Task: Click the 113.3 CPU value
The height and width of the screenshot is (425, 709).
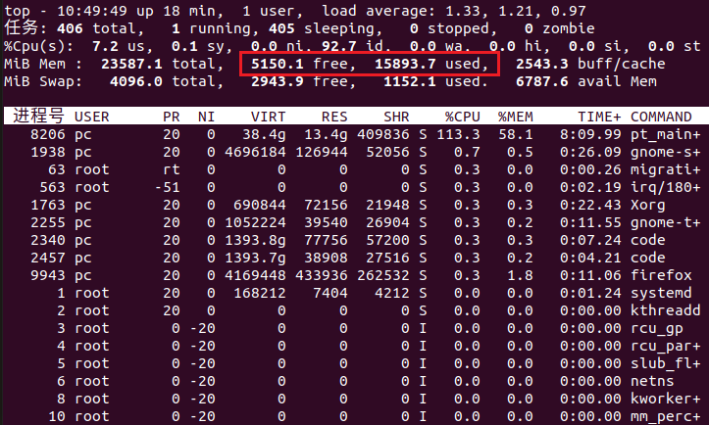Action: 458,134
